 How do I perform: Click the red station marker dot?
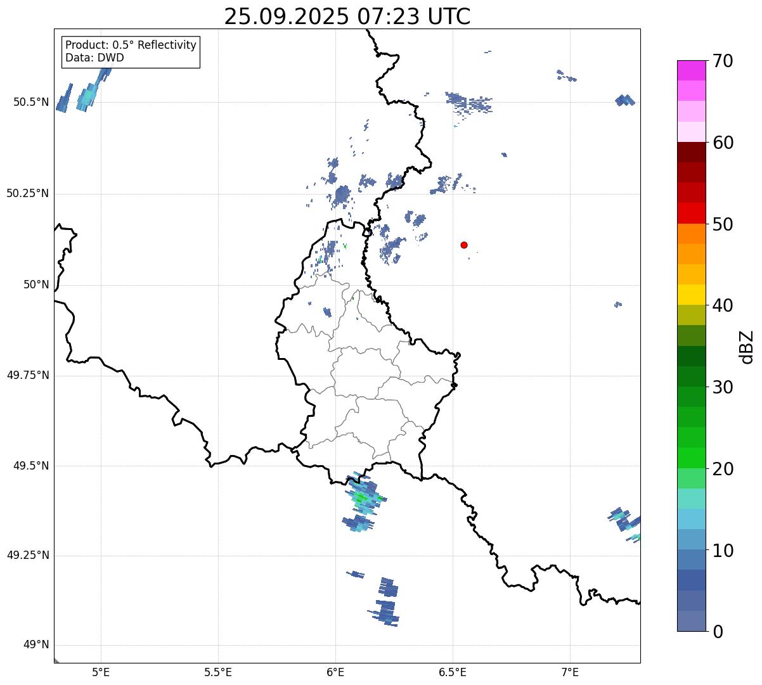tap(464, 245)
